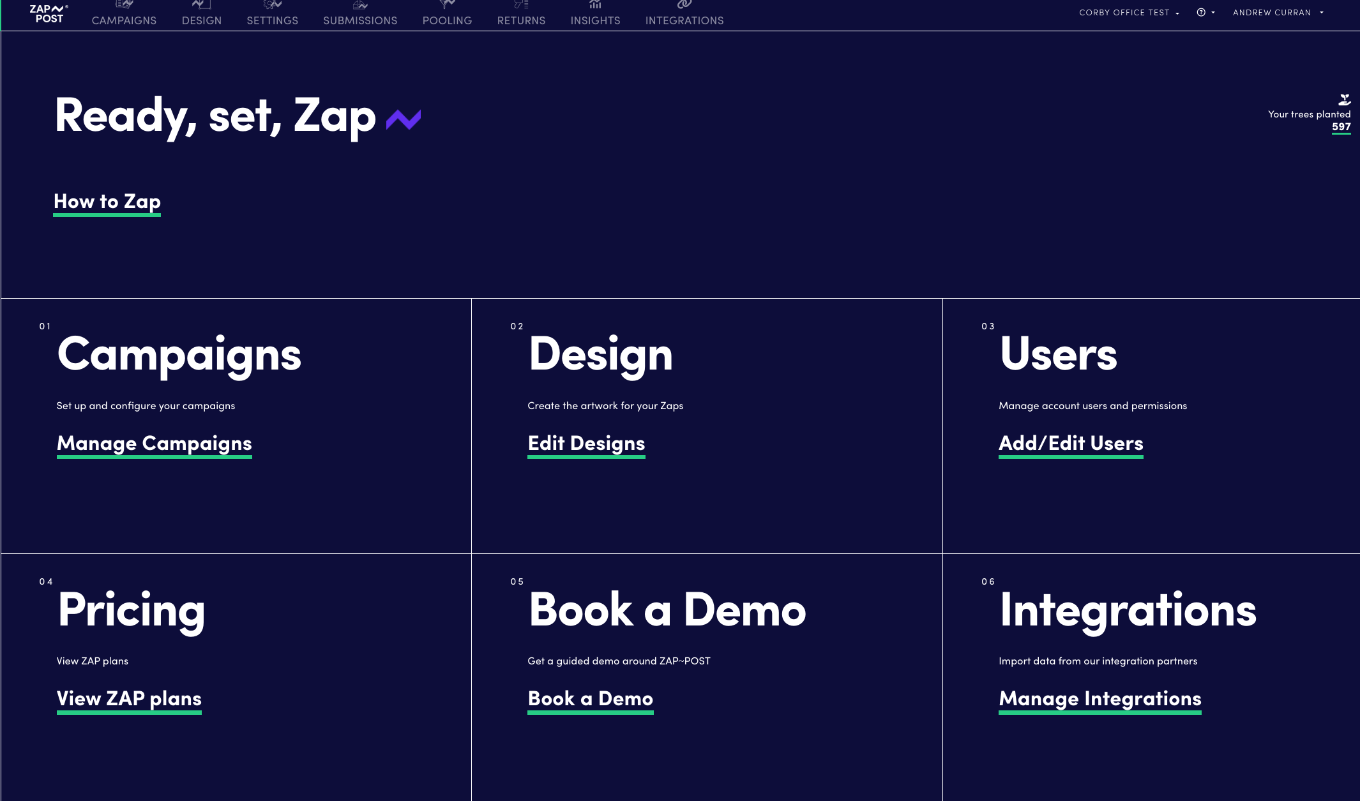This screenshot has width=1360, height=801.
Task: Go to the Returns menu item
Action: [521, 20]
